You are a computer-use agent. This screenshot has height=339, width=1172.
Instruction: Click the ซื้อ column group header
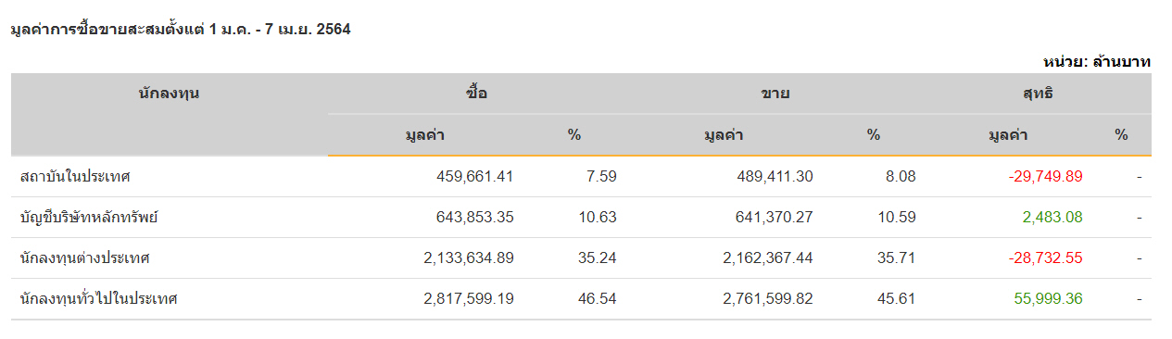click(477, 94)
